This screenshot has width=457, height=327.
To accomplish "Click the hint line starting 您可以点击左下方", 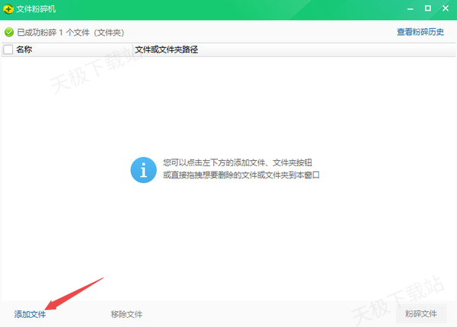I will coord(238,162).
